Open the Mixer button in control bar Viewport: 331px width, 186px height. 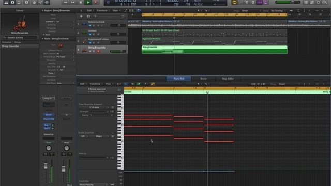coord(40,2)
